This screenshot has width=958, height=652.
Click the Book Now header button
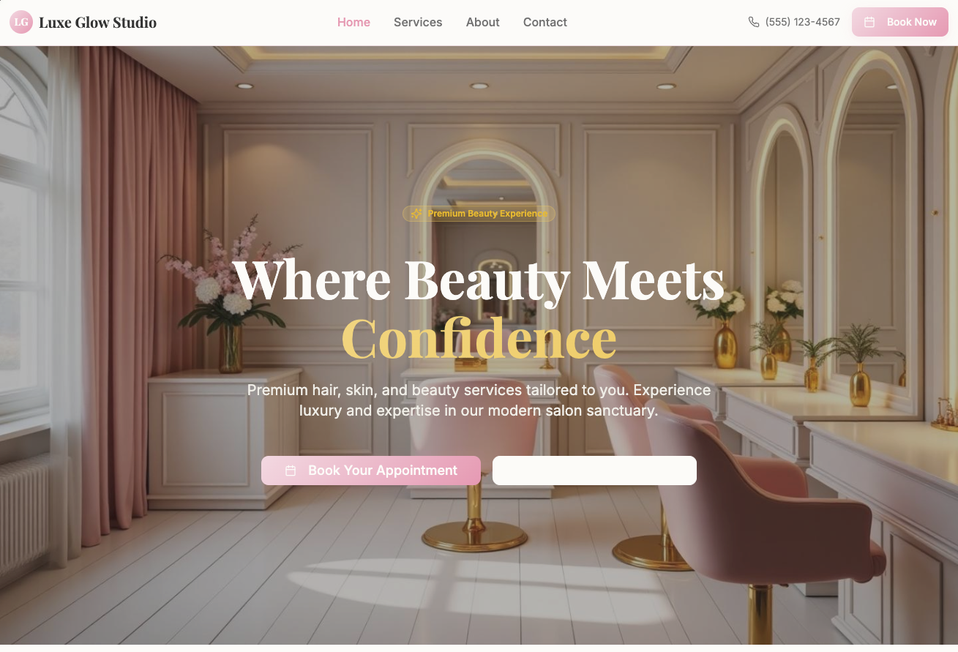click(x=900, y=22)
